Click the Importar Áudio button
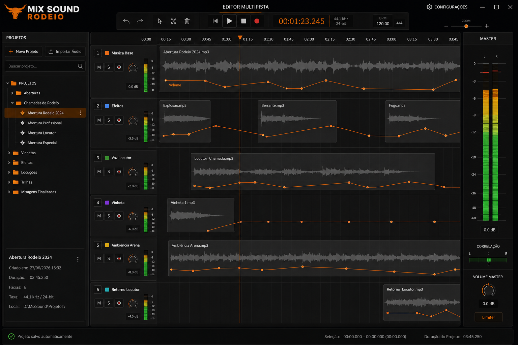This screenshot has width=518, height=345. point(65,52)
